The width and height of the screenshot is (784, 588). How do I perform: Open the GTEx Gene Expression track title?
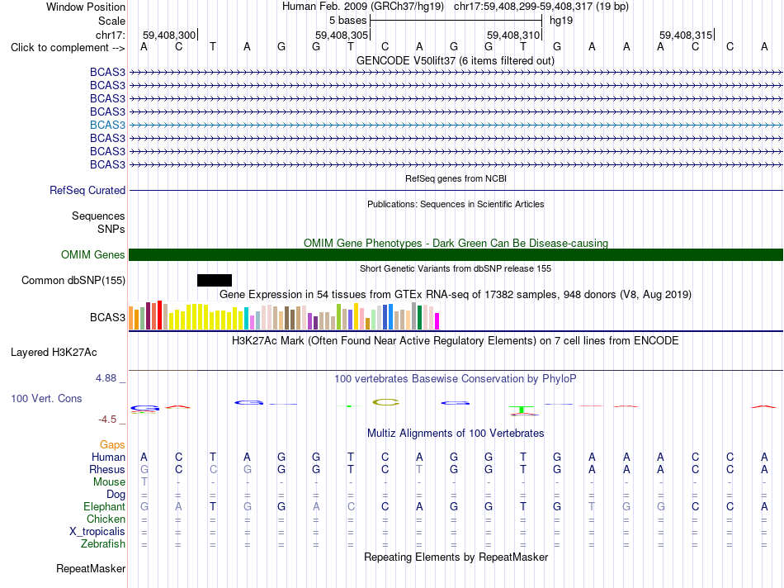[x=456, y=294]
